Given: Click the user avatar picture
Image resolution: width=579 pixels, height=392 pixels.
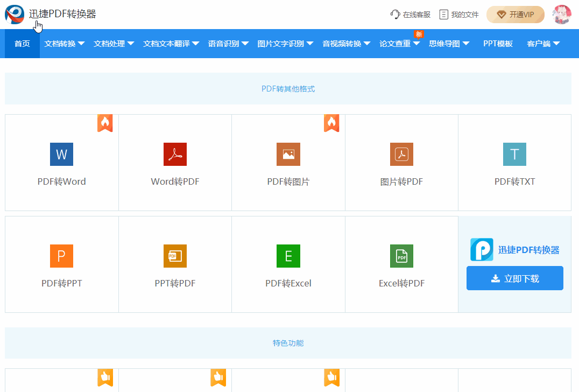Looking at the screenshot, I should (x=562, y=15).
